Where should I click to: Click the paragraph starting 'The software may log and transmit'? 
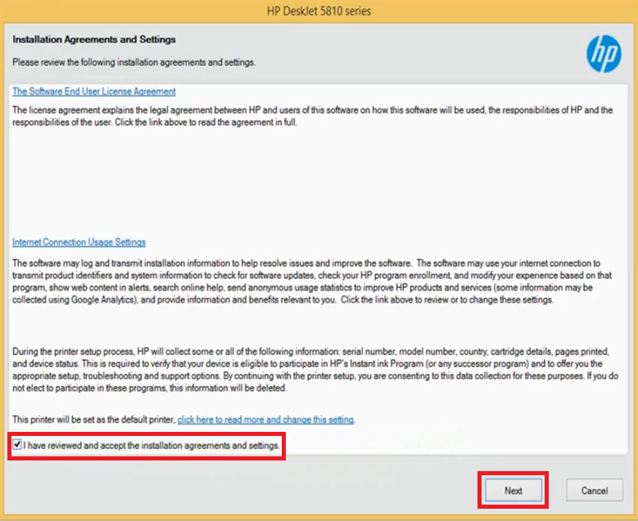pos(312,281)
